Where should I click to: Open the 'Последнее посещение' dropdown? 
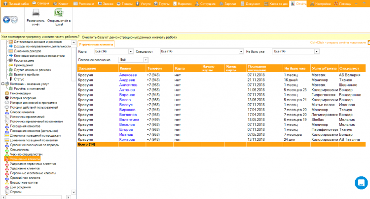tap(145, 60)
